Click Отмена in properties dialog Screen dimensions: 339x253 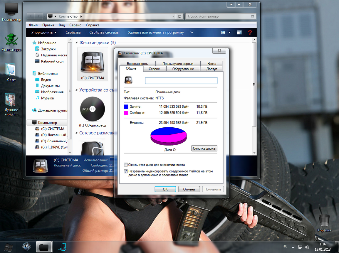(189, 189)
